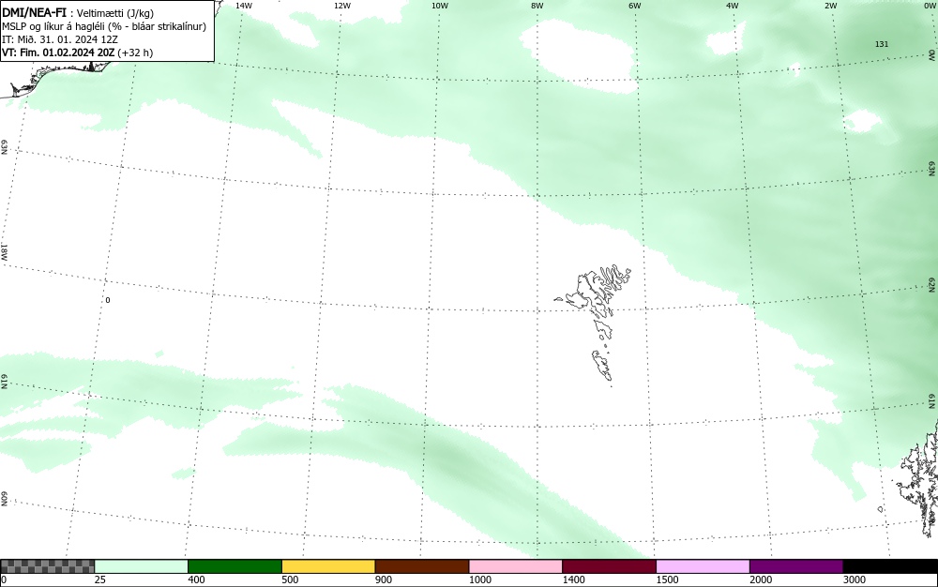Click the '3000' legend value

point(855,579)
